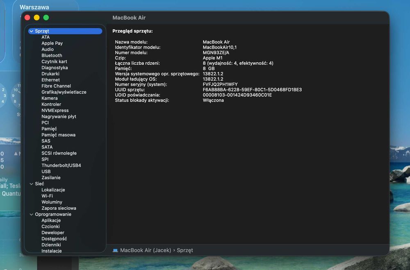The height and width of the screenshot is (270, 410).
Task: Select SAS in the sidebar
Action: (x=46, y=141)
